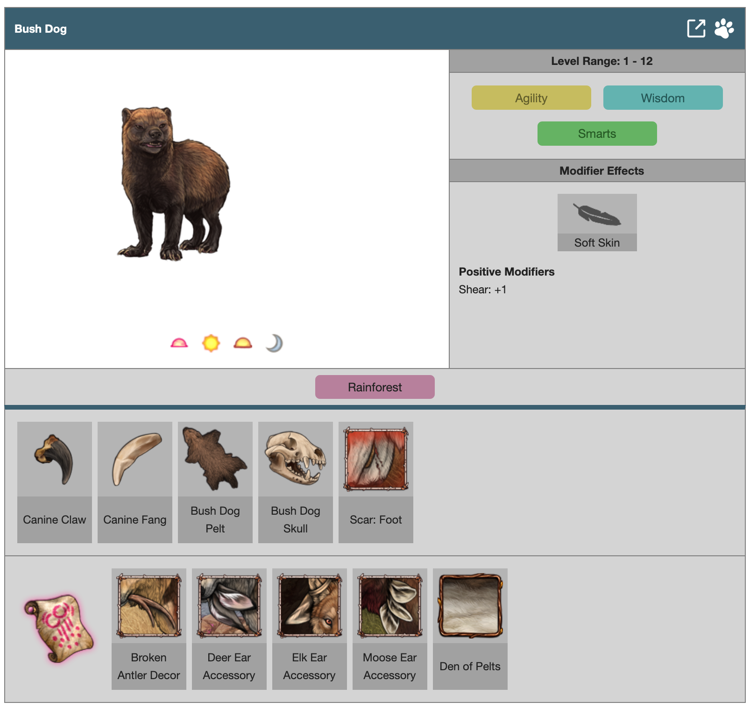Open the external link icon in header

click(x=696, y=28)
